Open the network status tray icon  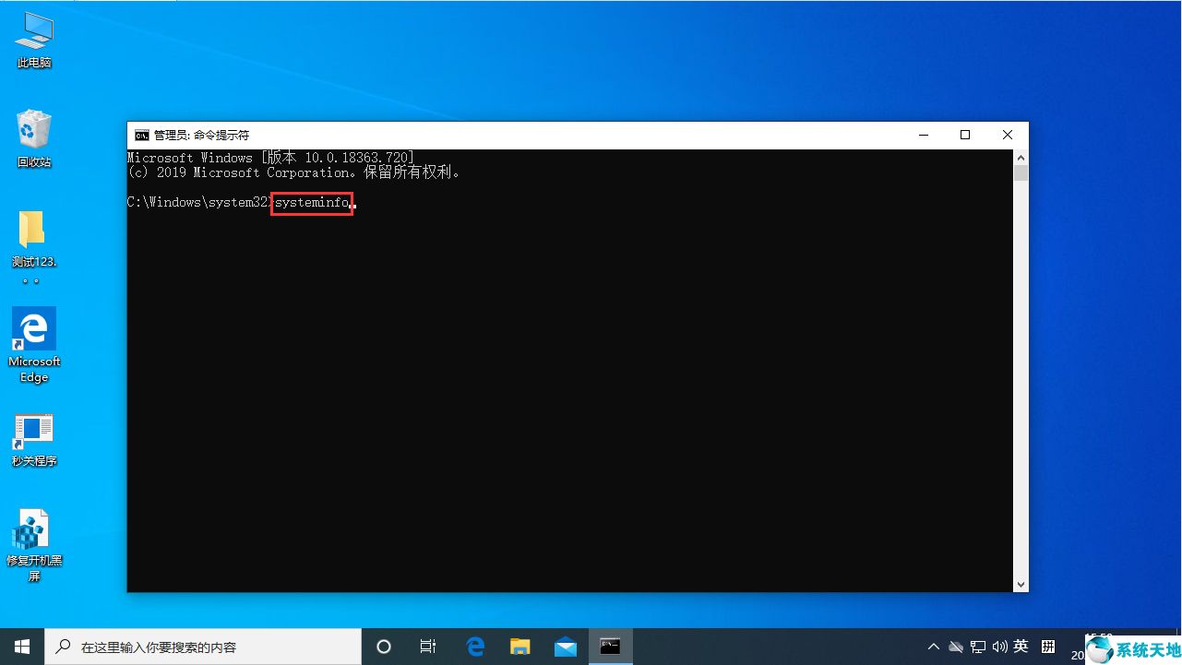coord(978,647)
